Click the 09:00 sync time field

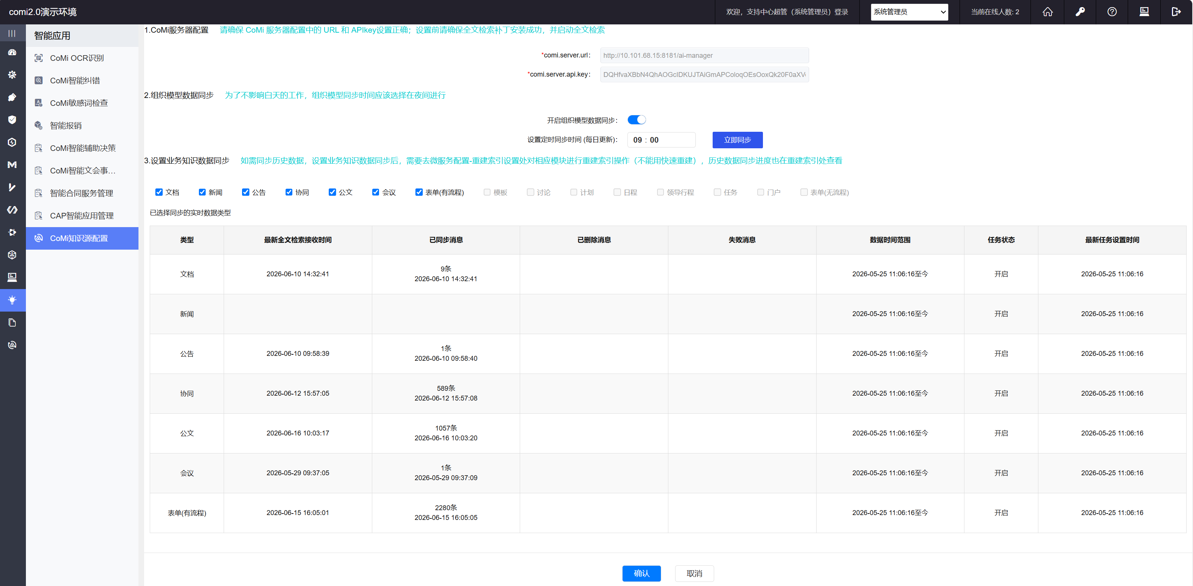point(661,140)
